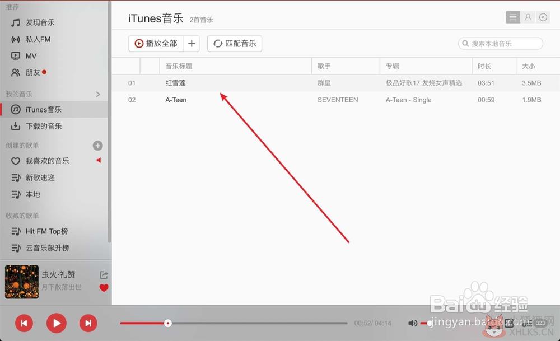Click the artist 群星
Image resolution: width=560 pixels, height=341 pixels.
pyautogui.click(x=324, y=83)
